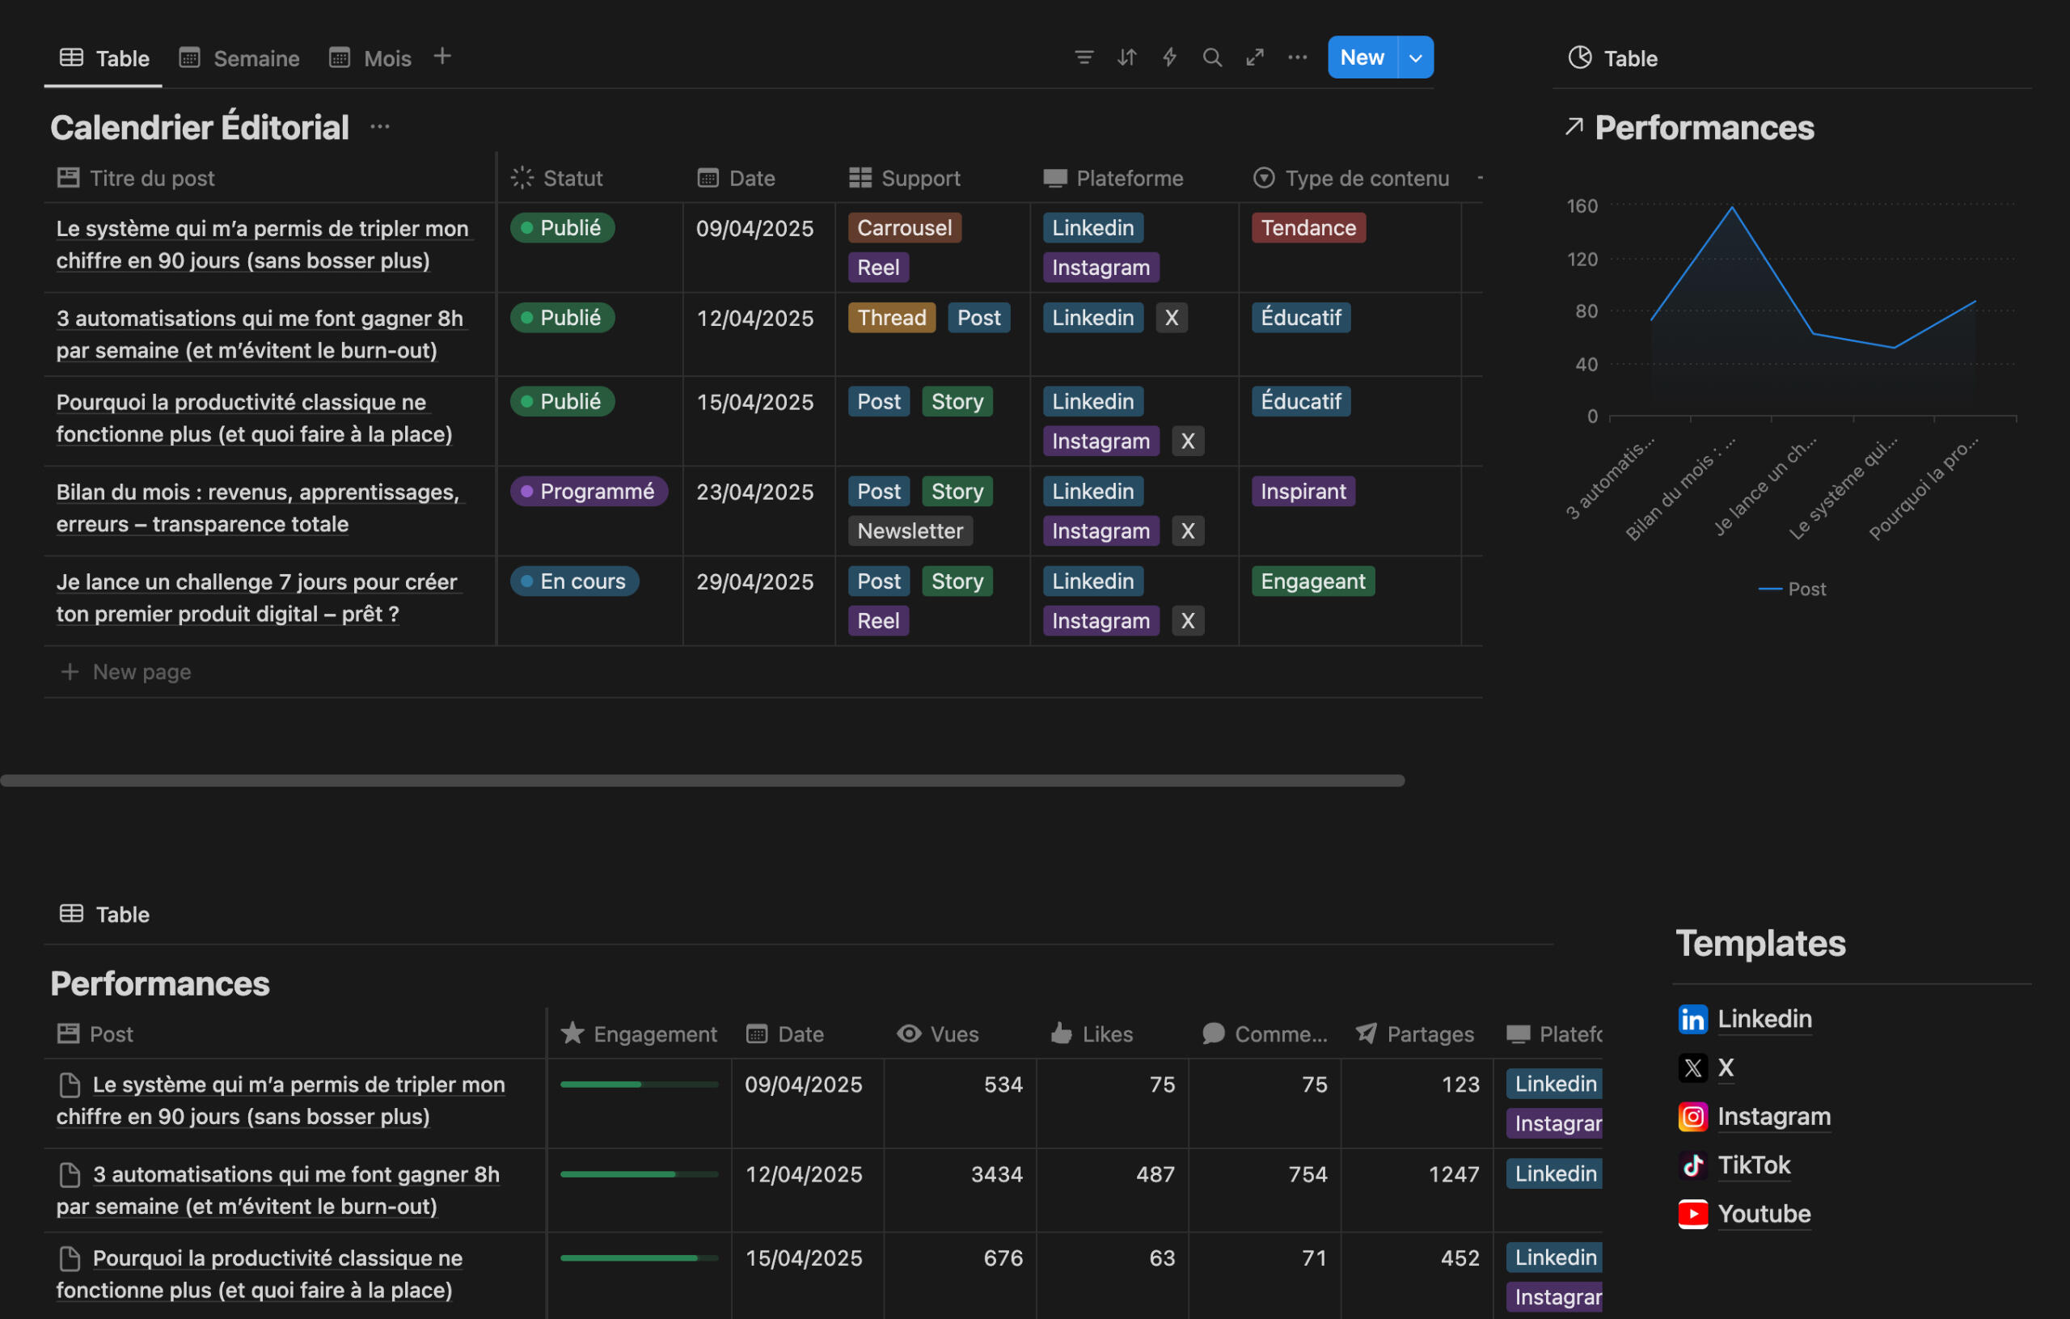
Task: Expand the New button dropdown arrow
Action: pyautogui.click(x=1416, y=57)
